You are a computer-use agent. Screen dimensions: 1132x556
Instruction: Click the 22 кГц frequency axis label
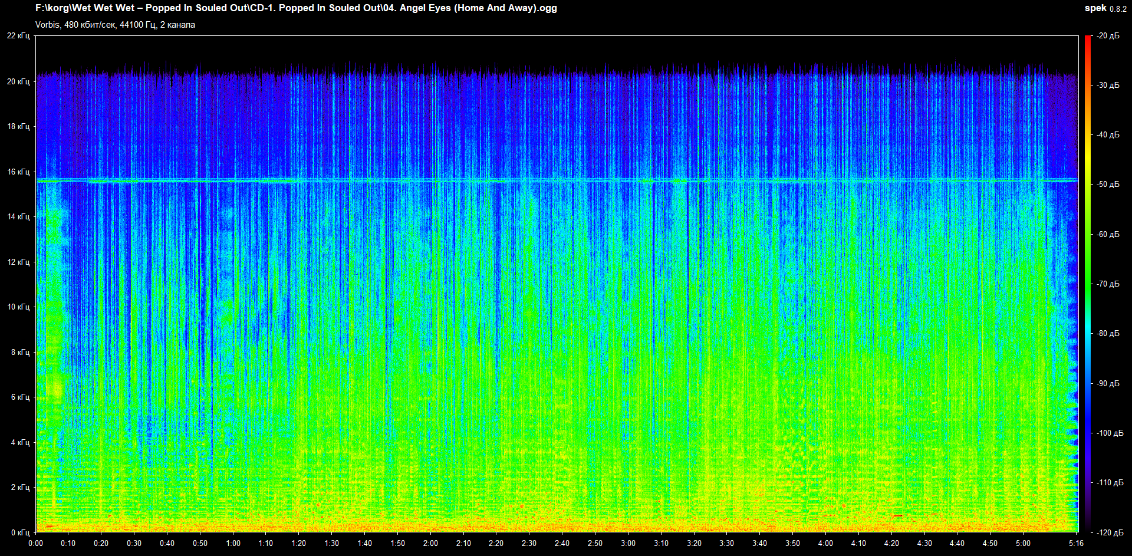18,36
